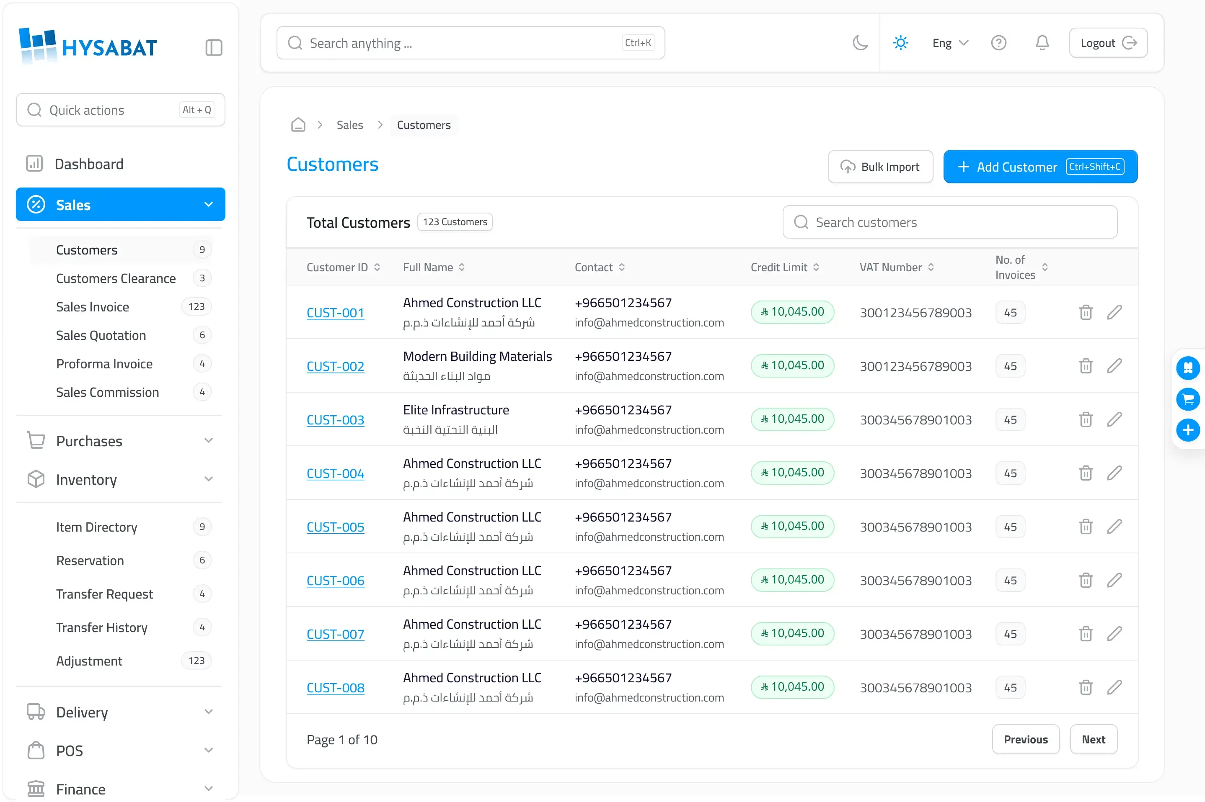This screenshot has height=802, width=1205.
Task: Switch to dark mode moon icon
Action: (860, 42)
